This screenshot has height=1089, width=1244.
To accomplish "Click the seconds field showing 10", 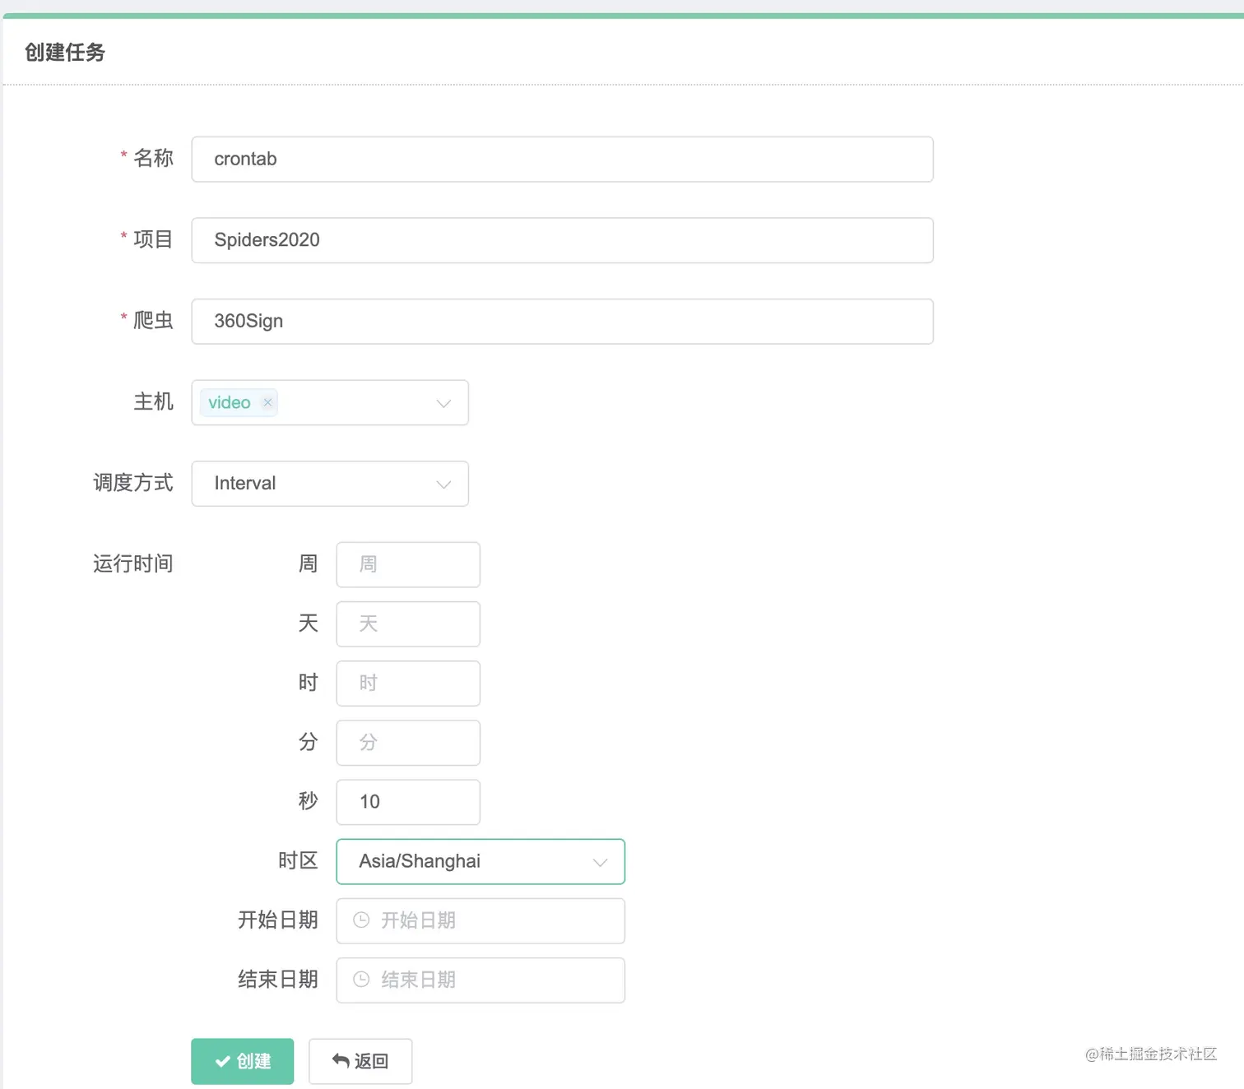I will click(407, 802).
